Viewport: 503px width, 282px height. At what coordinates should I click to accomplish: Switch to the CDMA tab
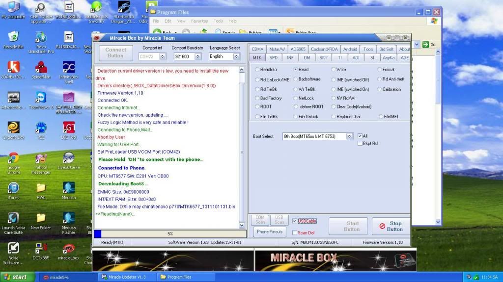click(257, 49)
